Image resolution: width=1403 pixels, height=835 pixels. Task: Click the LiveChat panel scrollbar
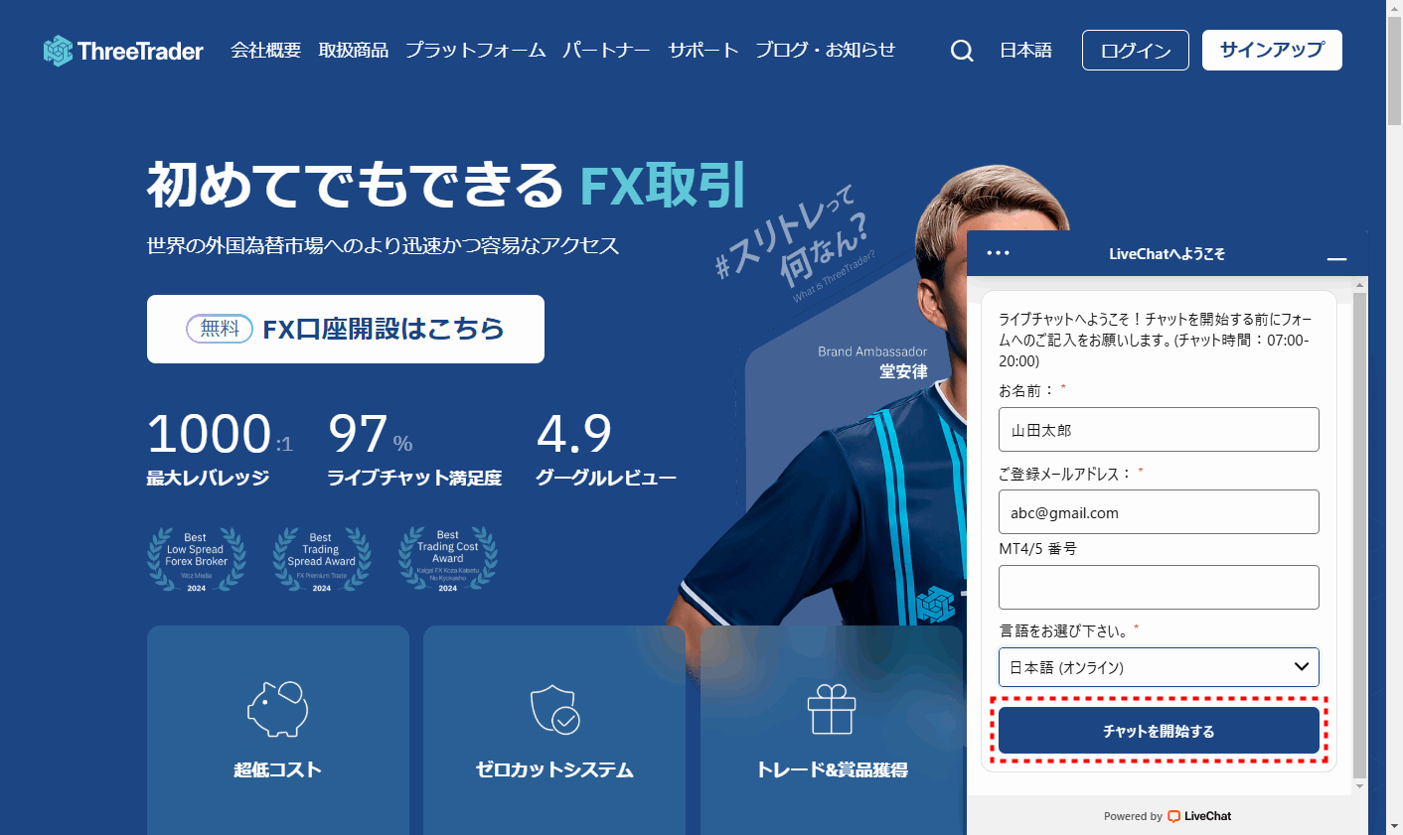pos(1360,534)
